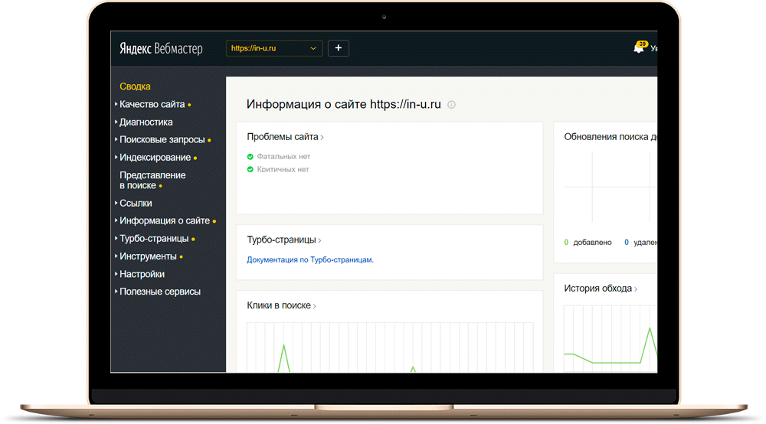The width and height of the screenshot is (766, 424).
Task: Click the Яндекс Вебмастер logo
Action: tap(161, 48)
